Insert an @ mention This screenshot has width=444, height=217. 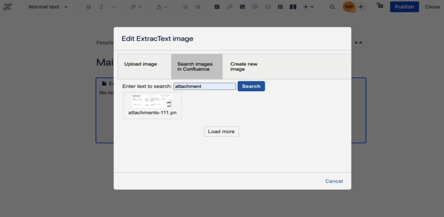pos(255,7)
